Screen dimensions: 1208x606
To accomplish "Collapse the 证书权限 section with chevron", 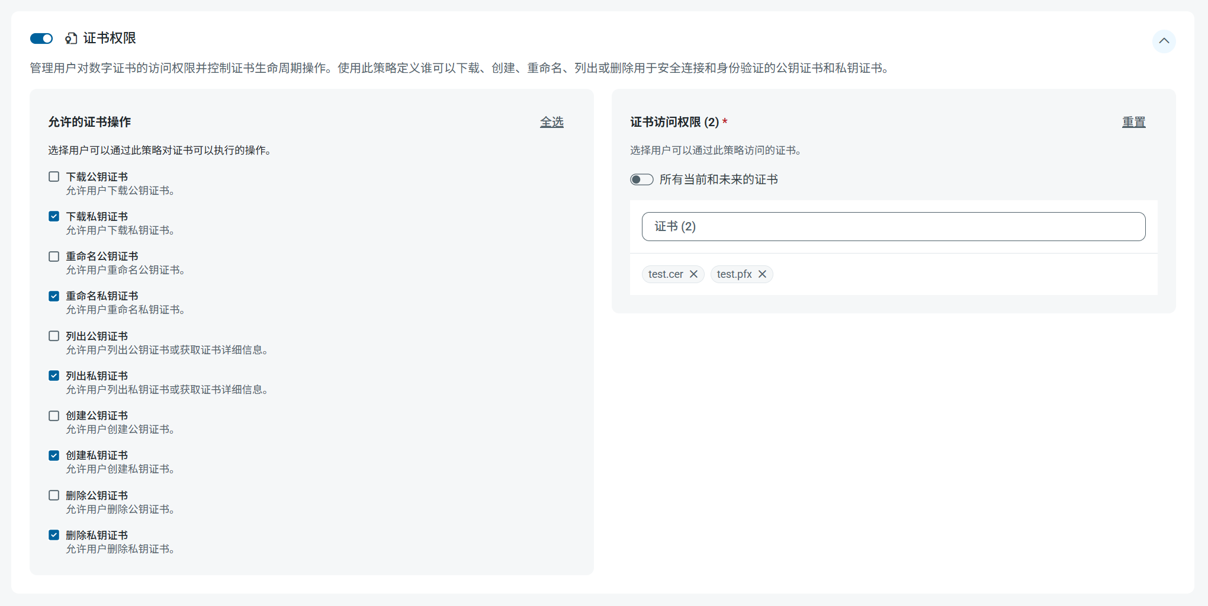I will [1164, 41].
